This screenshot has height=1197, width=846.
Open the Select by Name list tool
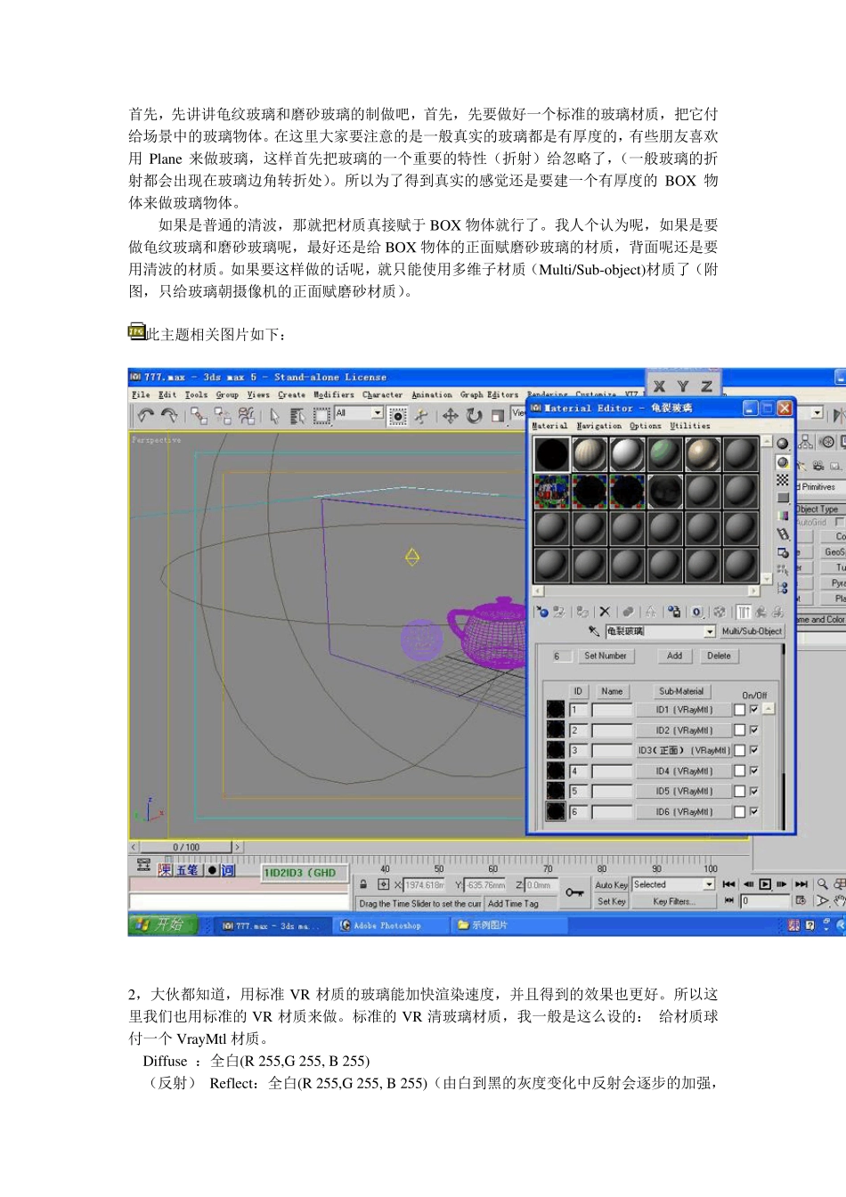coord(297,415)
